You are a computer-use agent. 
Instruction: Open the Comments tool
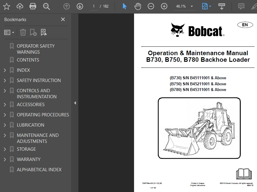point(241,6)
